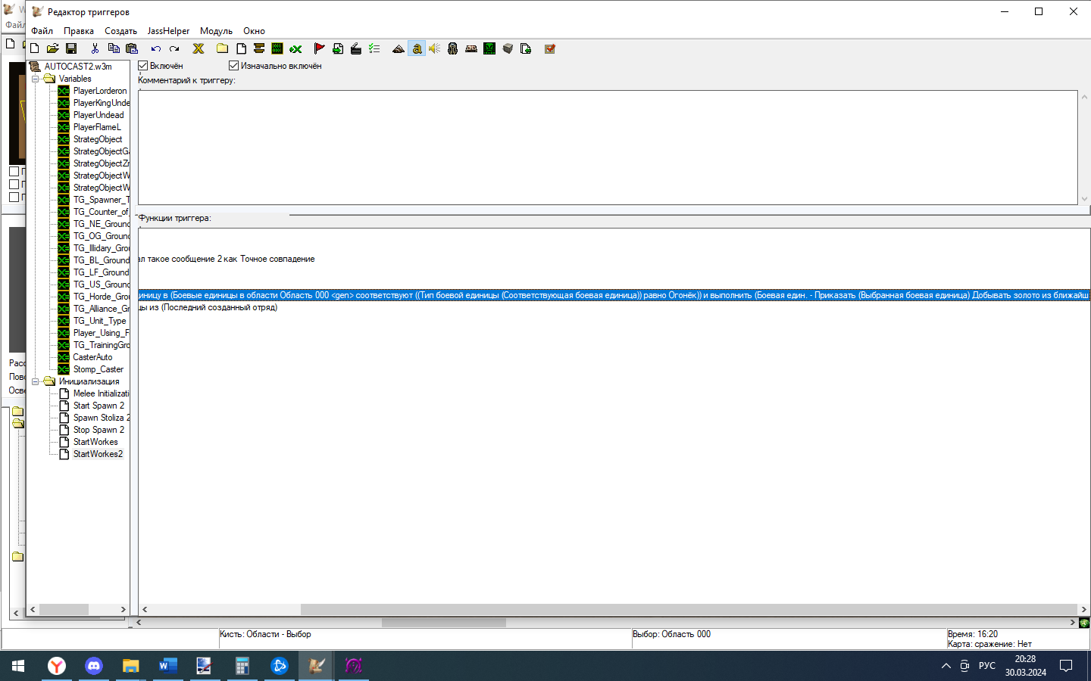The width and height of the screenshot is (1091, 681).
Task: Collapse the Инициализация folder in the tree
Action: [35, 381]
